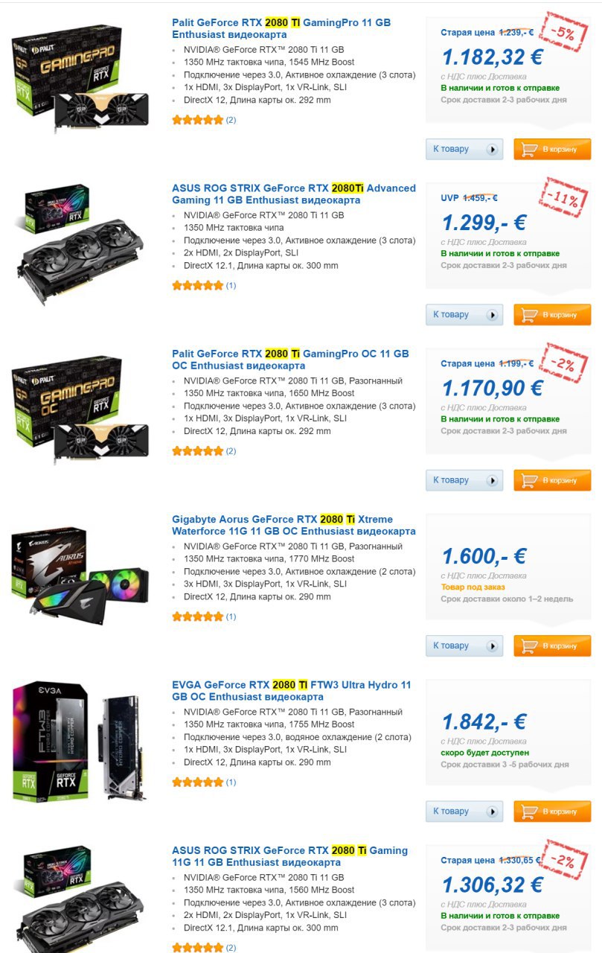Click star rating of EVGA FTW3 card

(x=197, y=782)
